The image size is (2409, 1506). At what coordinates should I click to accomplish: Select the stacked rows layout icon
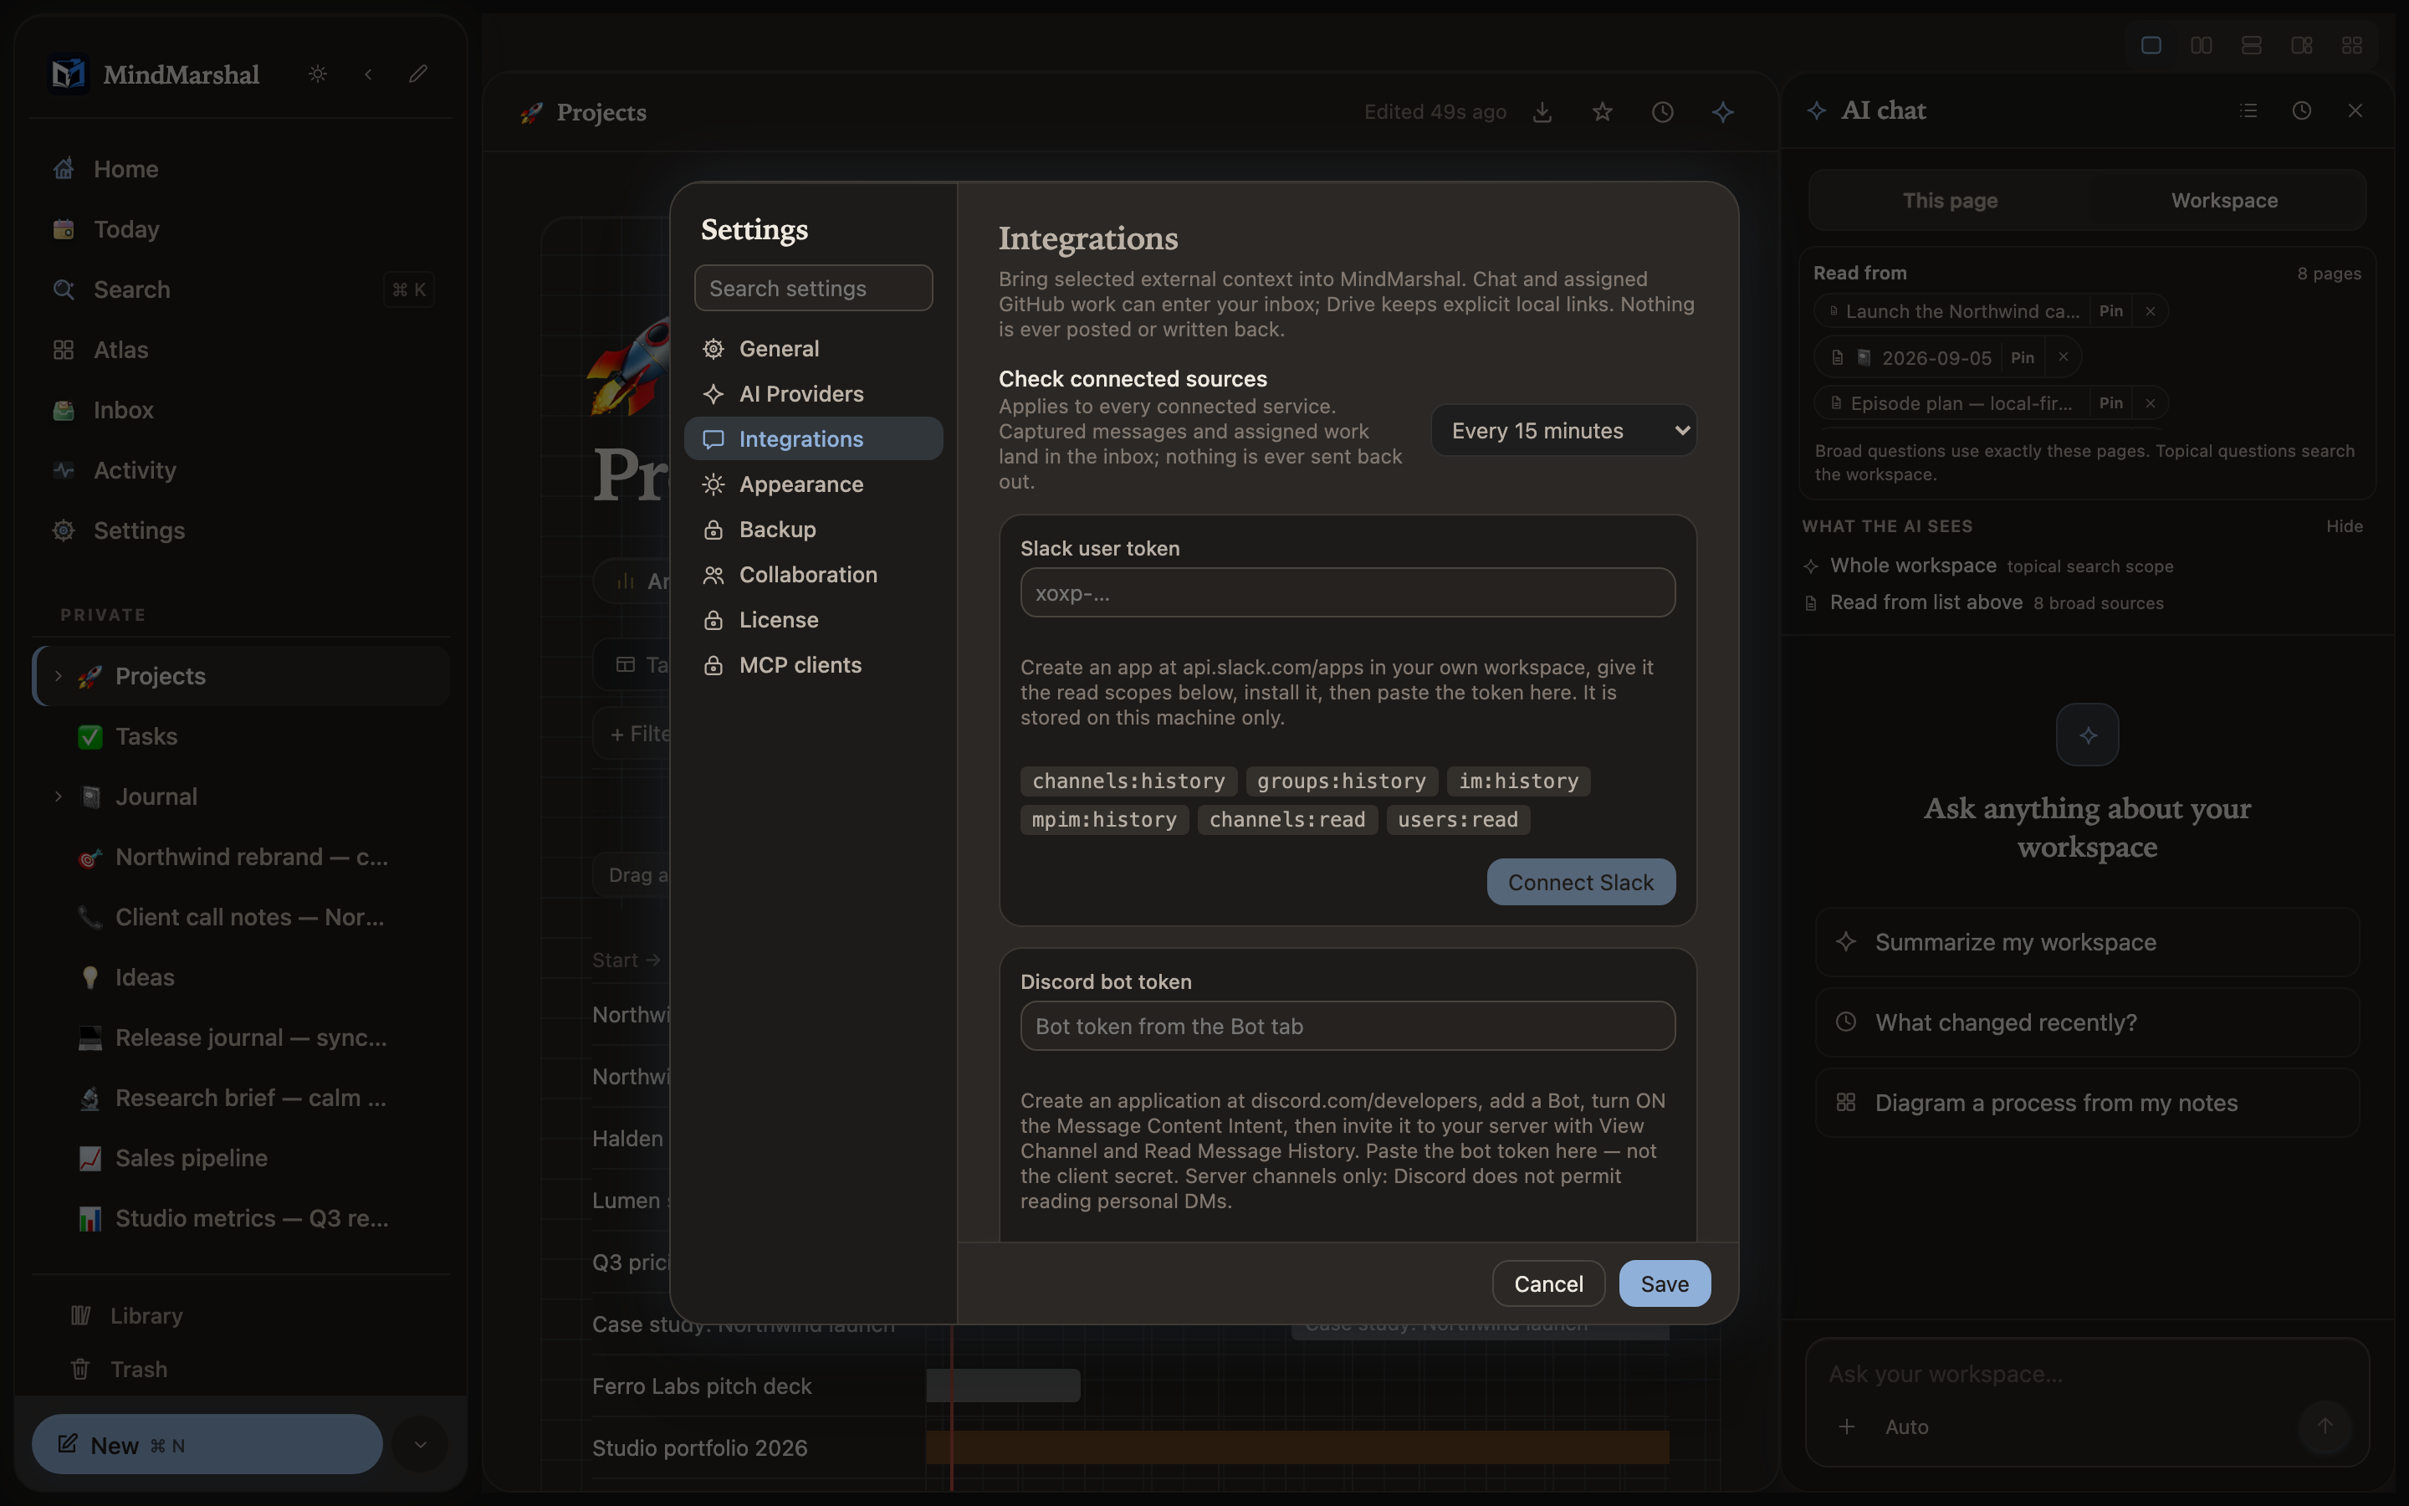[2252, 46]
